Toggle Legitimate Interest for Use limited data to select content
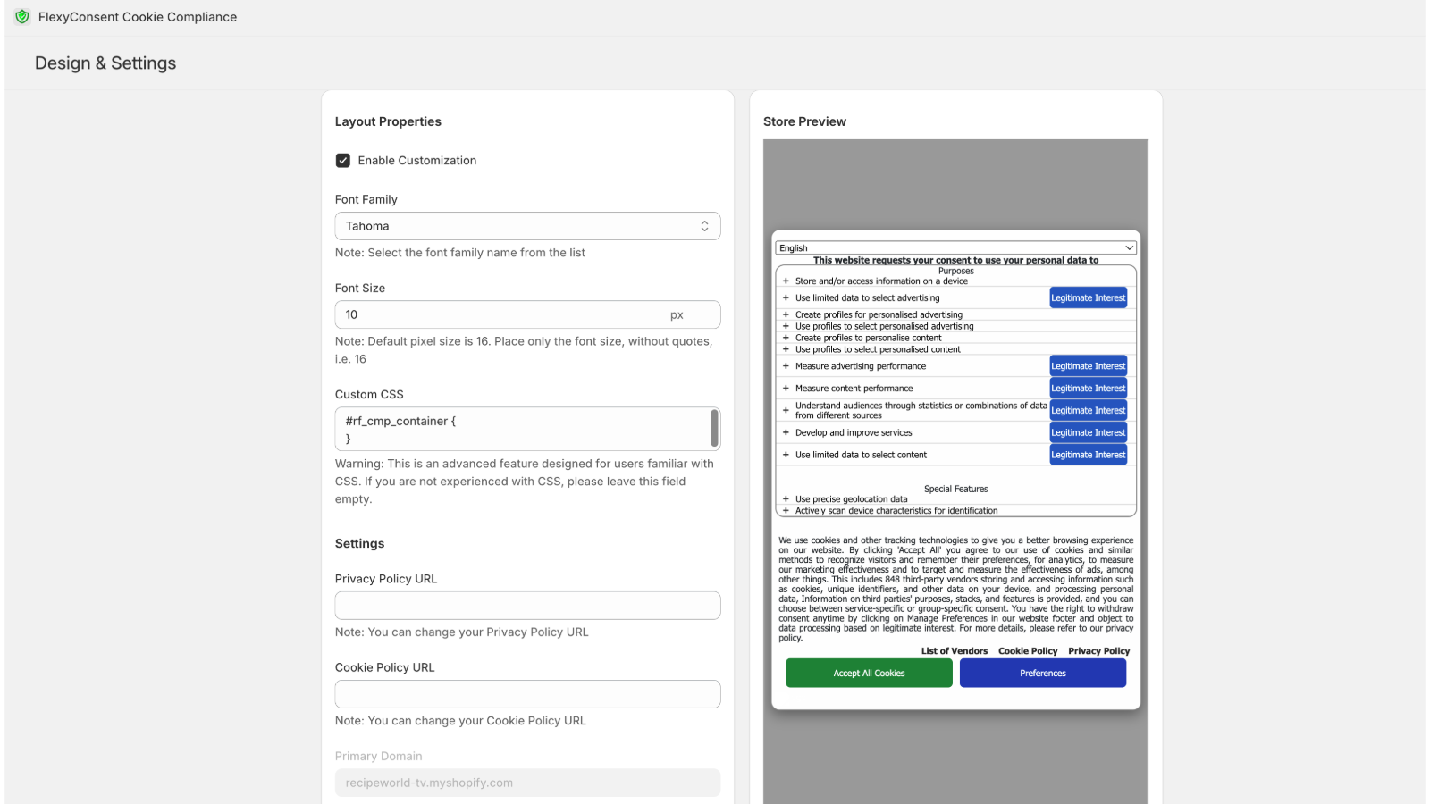 1088,455
